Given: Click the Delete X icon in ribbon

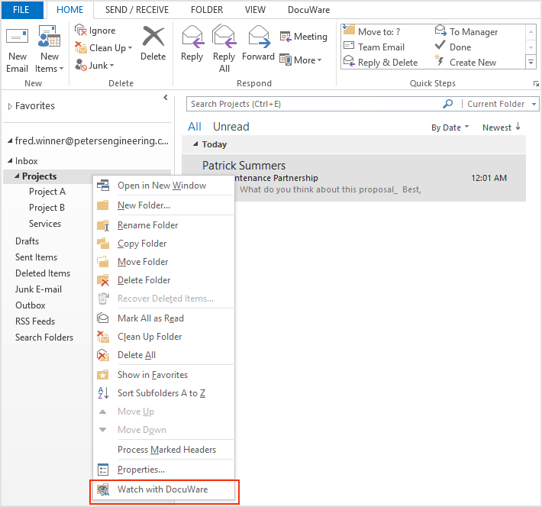Looking at the screenshot, I should pyautogui.click(x=153, y=37).
